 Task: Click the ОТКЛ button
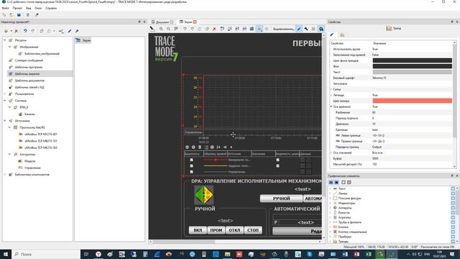[x=234, y=230]
